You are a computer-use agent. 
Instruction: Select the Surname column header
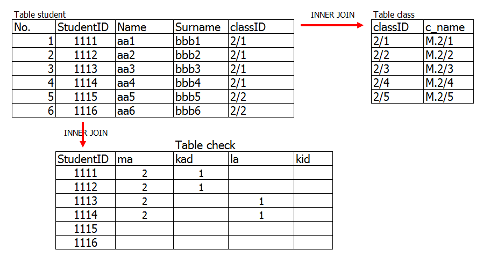click(x=198, y=27)
